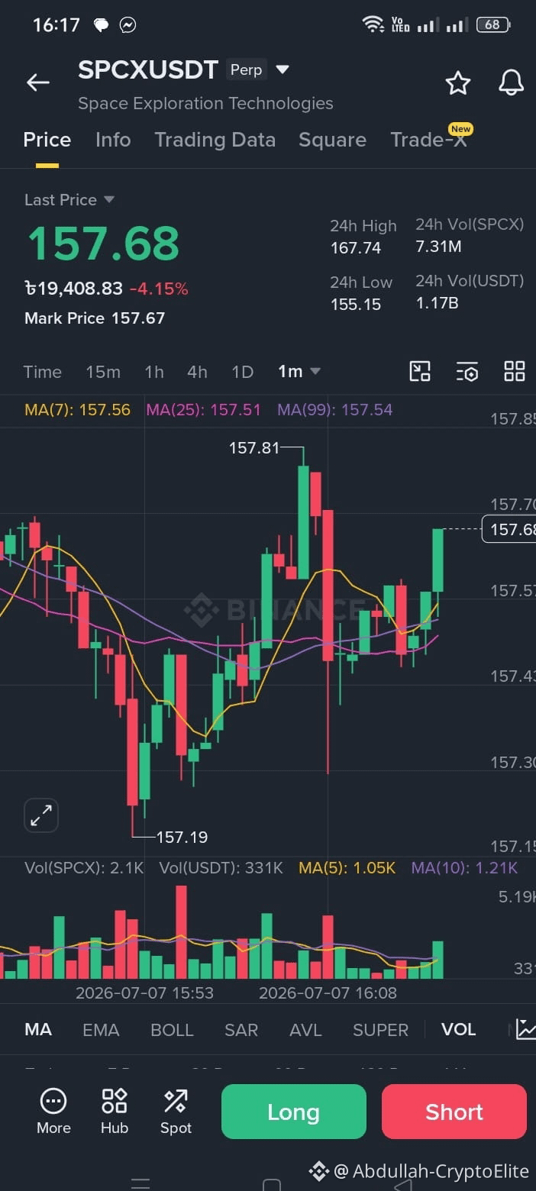The image size is (536, 1191).
Task: Tap the Long button
Action: [x=294, y=1112]
